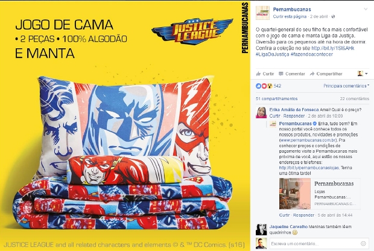This screenshot has width=374, height=251.
Task: Open the post options chevron at top right
Action: point(366,9)
